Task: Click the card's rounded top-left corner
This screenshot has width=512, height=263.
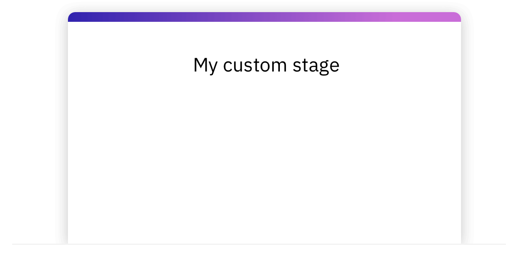Action: tap(71, 15)
